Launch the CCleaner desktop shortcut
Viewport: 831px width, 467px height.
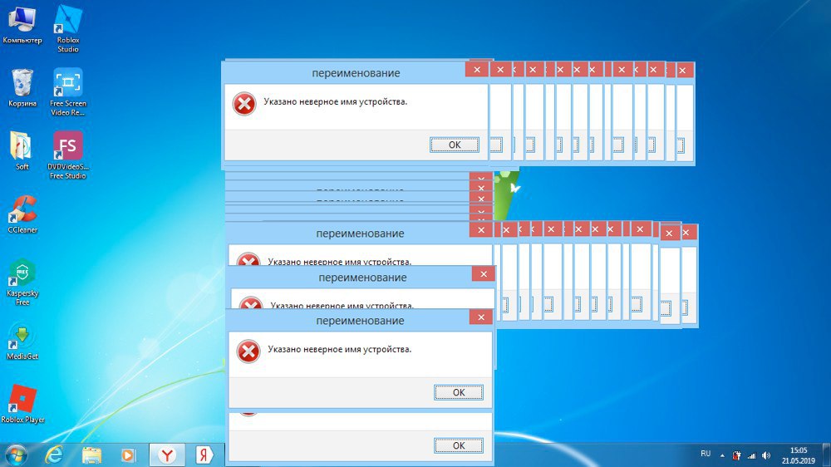(22, 209)
